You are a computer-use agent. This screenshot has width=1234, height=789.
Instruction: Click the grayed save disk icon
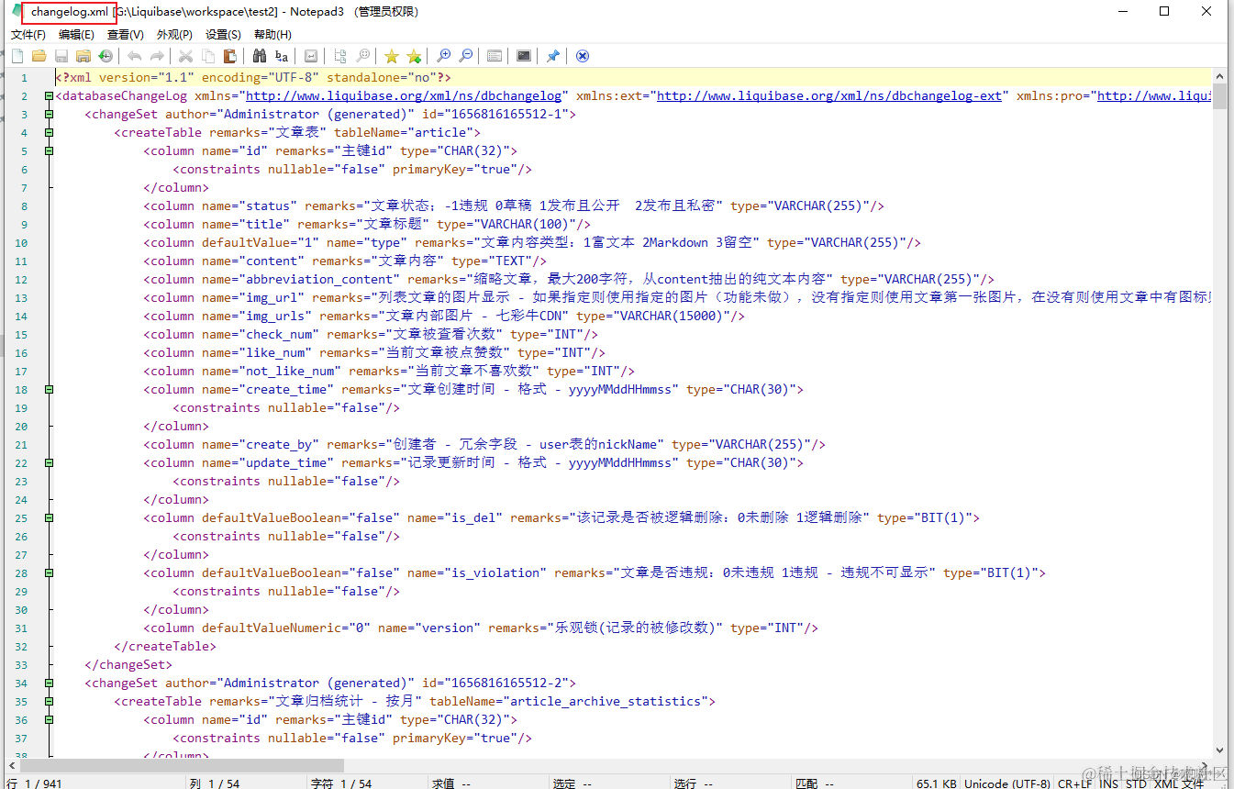tap(61, 56)
